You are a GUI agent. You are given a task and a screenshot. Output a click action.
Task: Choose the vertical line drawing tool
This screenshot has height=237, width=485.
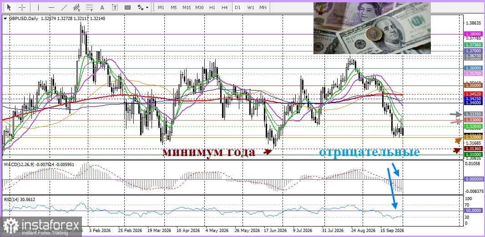(38, 7)
